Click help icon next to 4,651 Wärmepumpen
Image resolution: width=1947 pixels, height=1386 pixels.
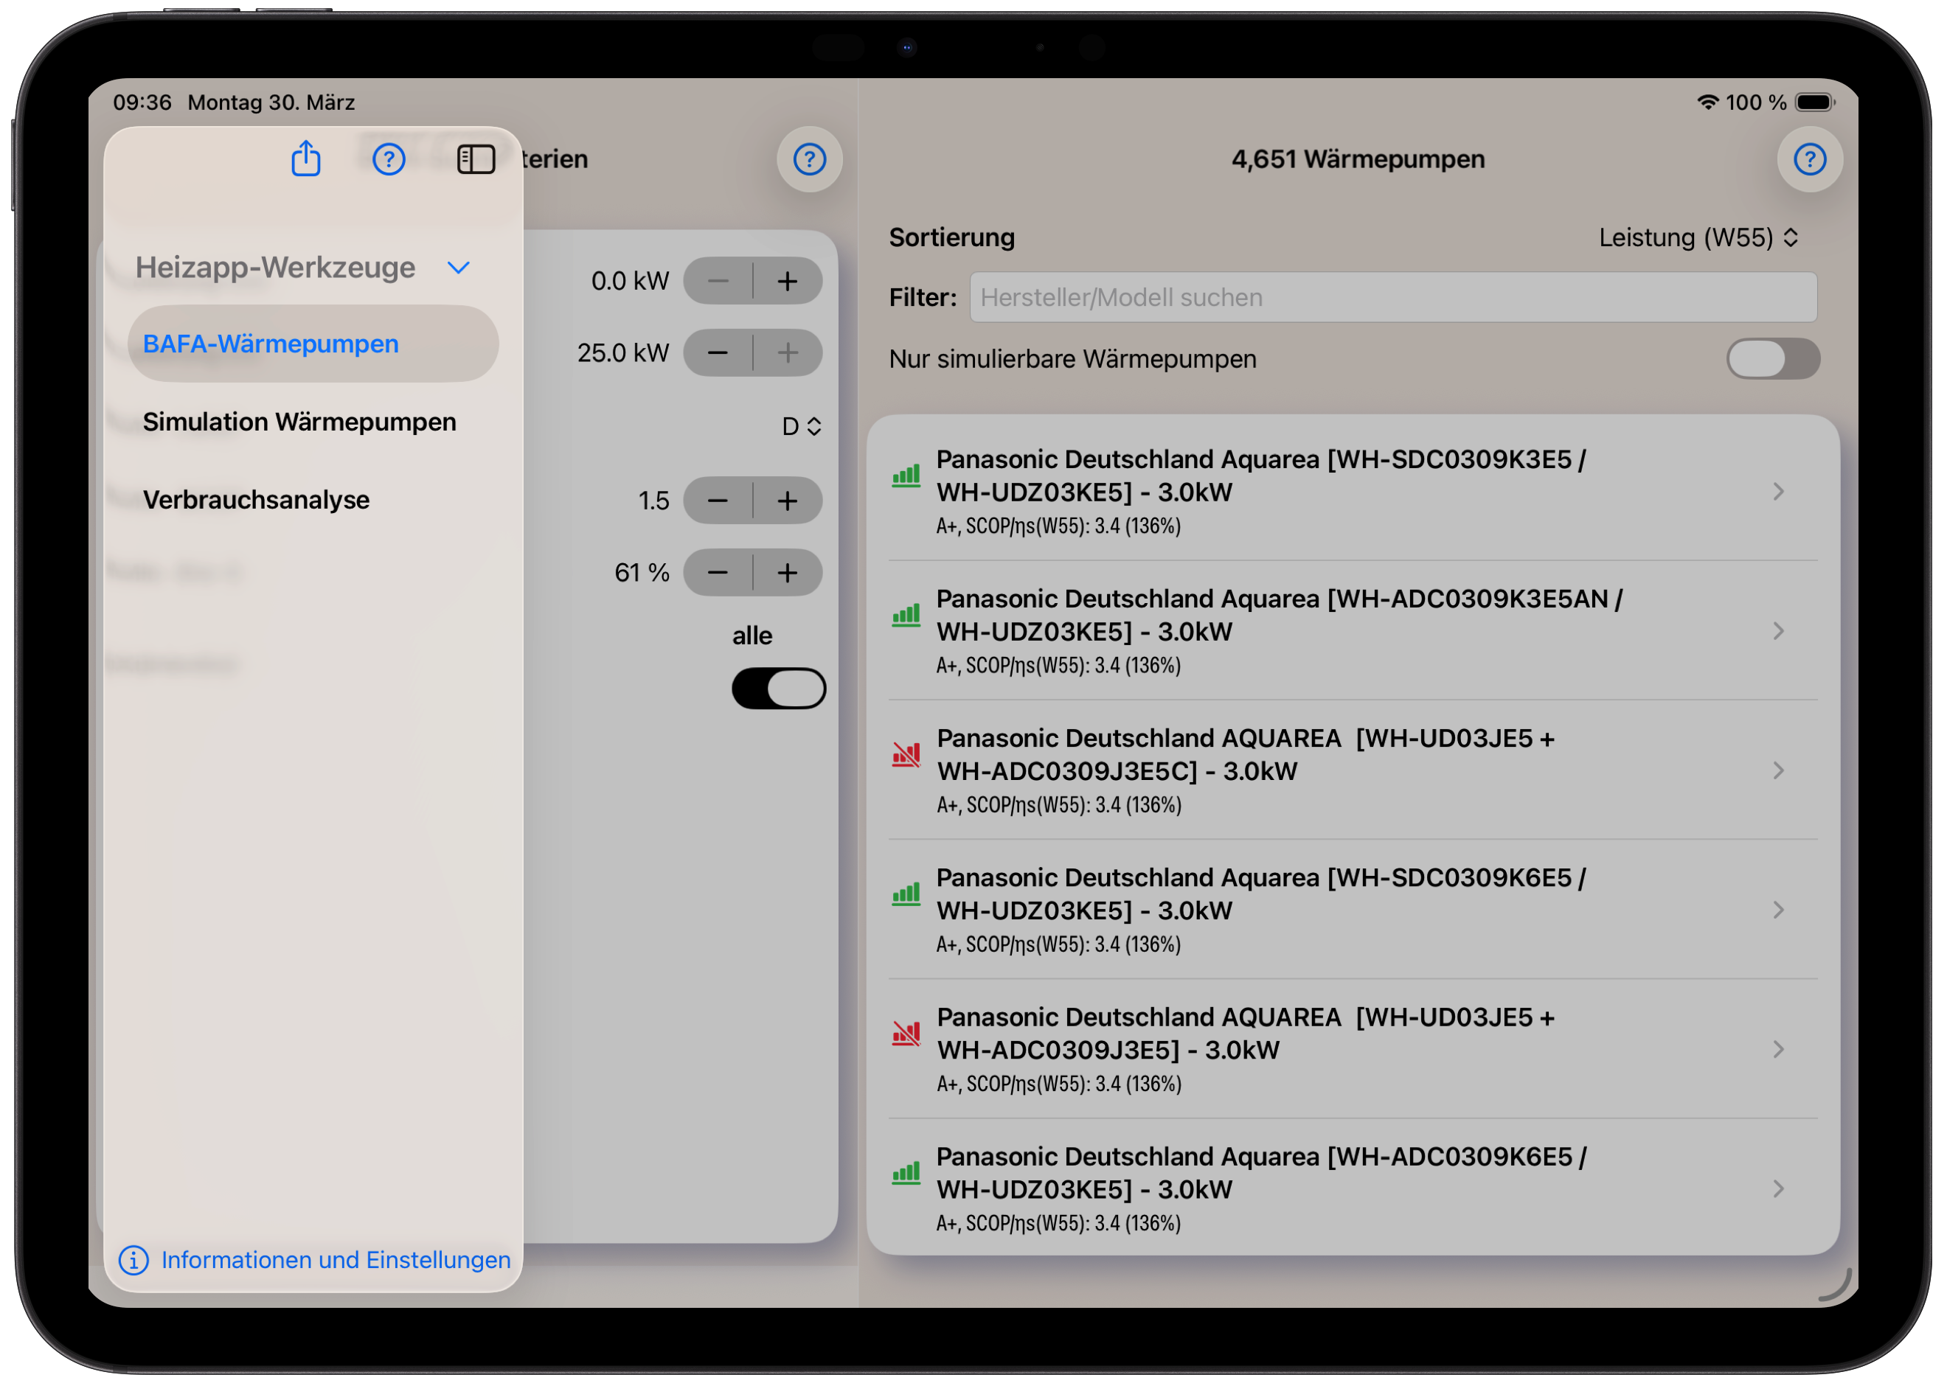click(1809, 159)
